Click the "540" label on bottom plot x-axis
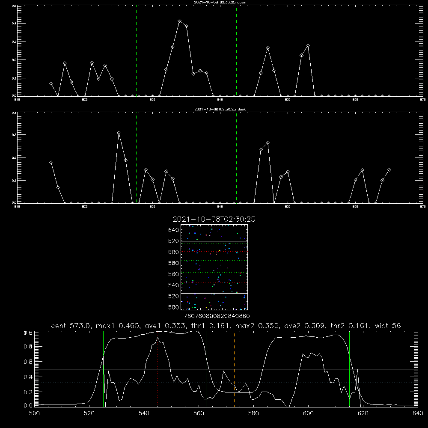The image size is (428, 428). coord(144,413)
